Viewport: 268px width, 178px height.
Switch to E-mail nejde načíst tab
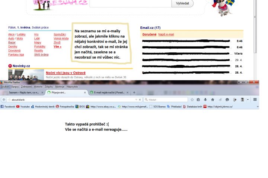point(109,93)
